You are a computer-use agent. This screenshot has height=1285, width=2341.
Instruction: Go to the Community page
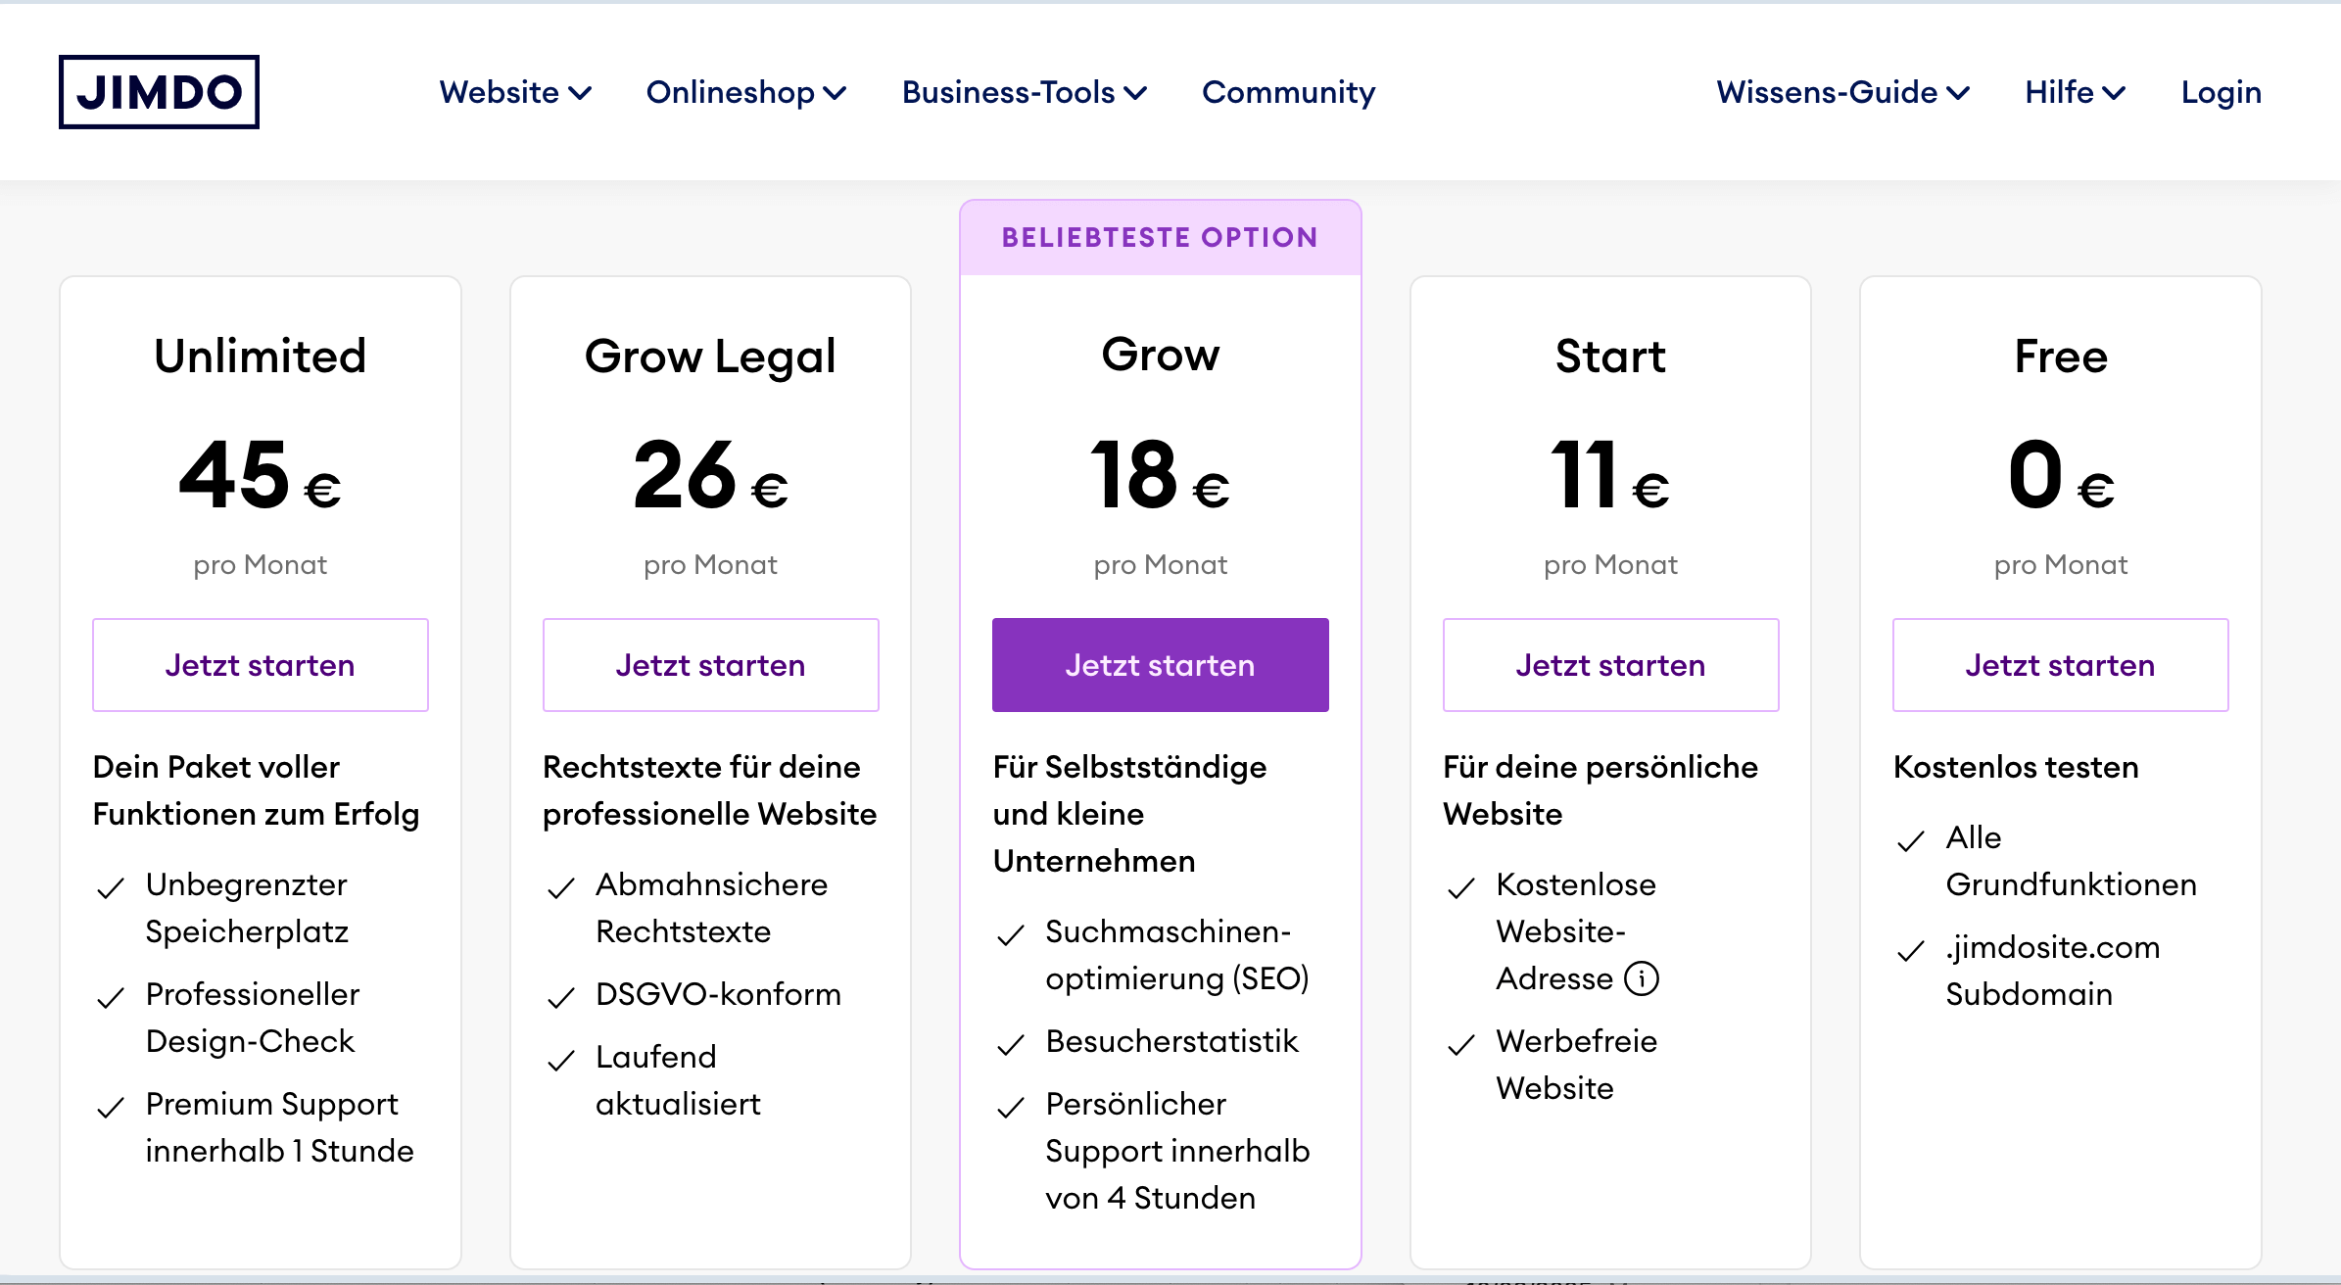(1289, 92)
